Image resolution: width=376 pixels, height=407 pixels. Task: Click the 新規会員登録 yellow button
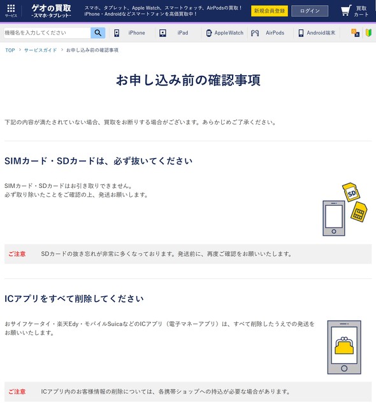tap(270, 11)
